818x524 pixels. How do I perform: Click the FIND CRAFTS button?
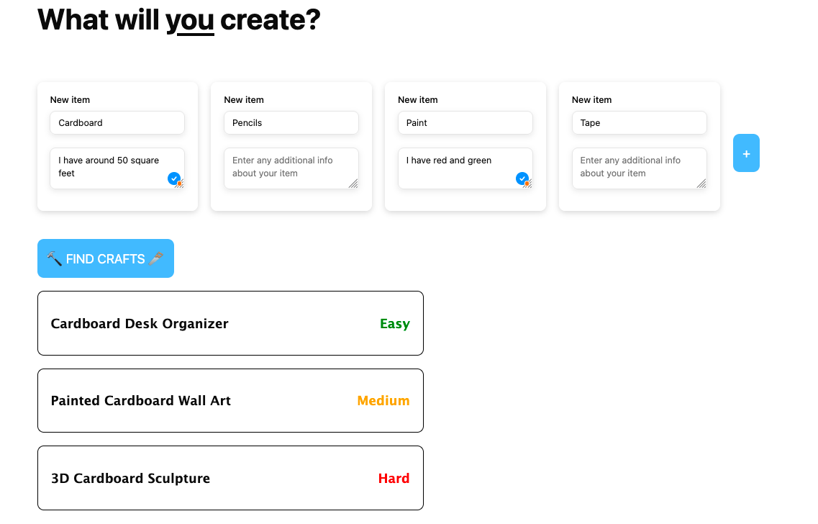pyautogui.click(x=106, y=258)
